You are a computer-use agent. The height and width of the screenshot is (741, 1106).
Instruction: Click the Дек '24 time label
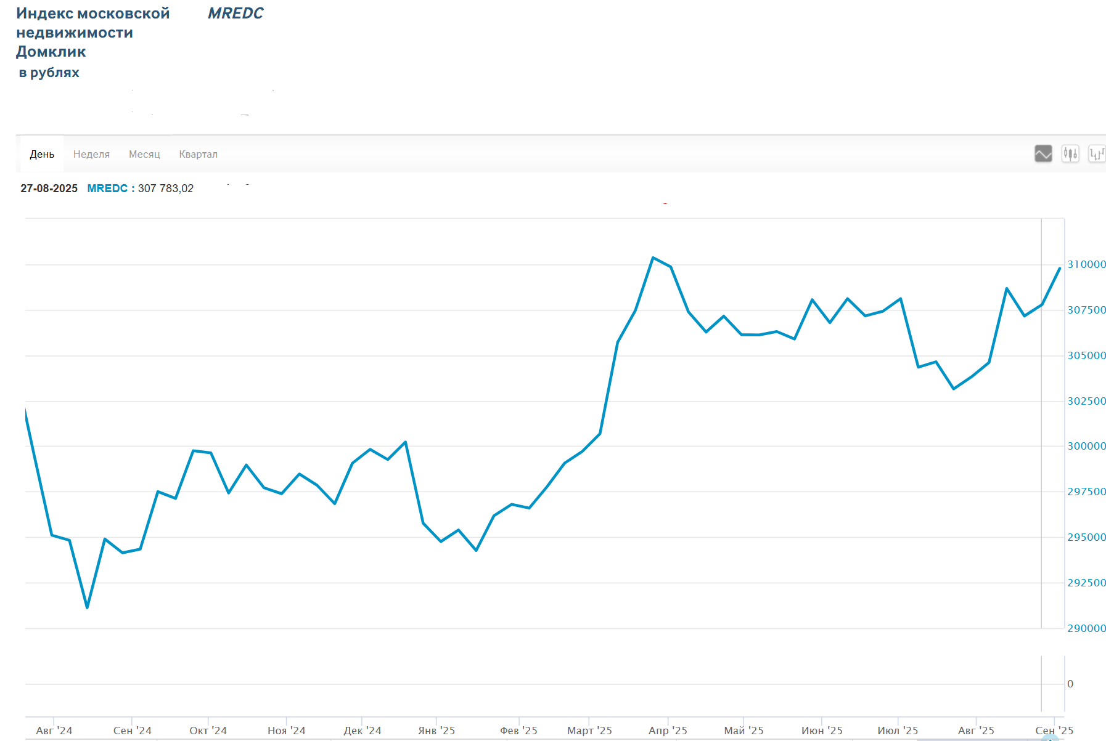coord(363,731)
